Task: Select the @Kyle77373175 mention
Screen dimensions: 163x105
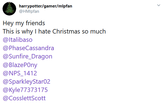Action: click(25, 90)
